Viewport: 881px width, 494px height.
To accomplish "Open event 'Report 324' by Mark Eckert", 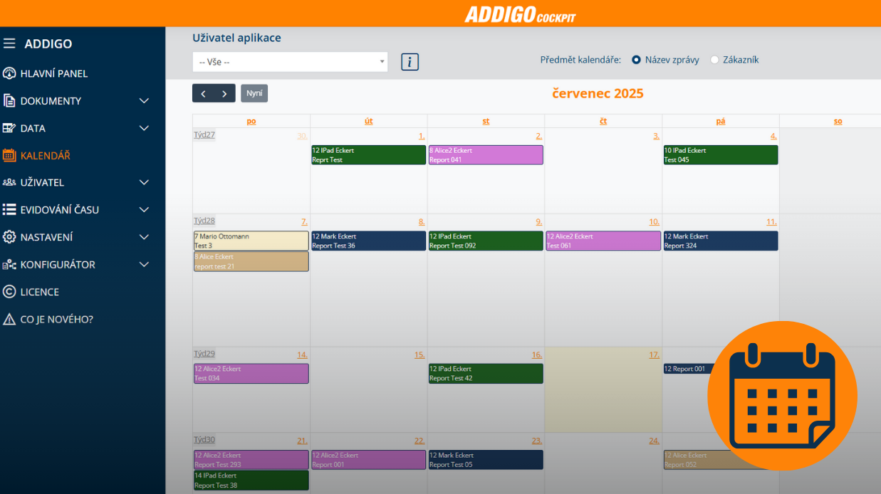I will point(721,241).
